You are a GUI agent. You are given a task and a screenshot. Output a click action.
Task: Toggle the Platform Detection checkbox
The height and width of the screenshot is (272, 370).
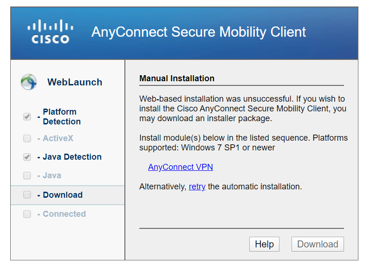pos(27,117)
